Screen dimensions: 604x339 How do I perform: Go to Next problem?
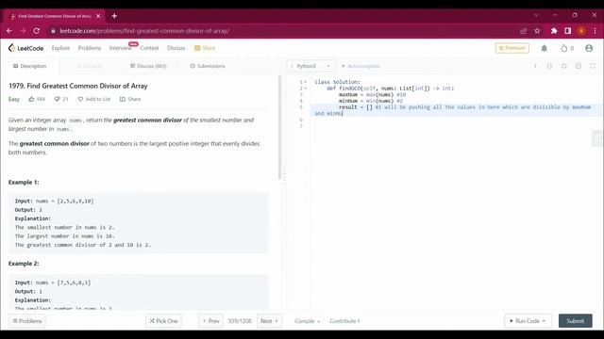269,321
